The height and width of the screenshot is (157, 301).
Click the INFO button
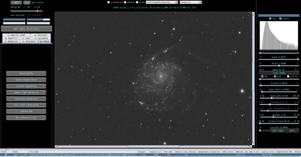(x=16, y=3)
